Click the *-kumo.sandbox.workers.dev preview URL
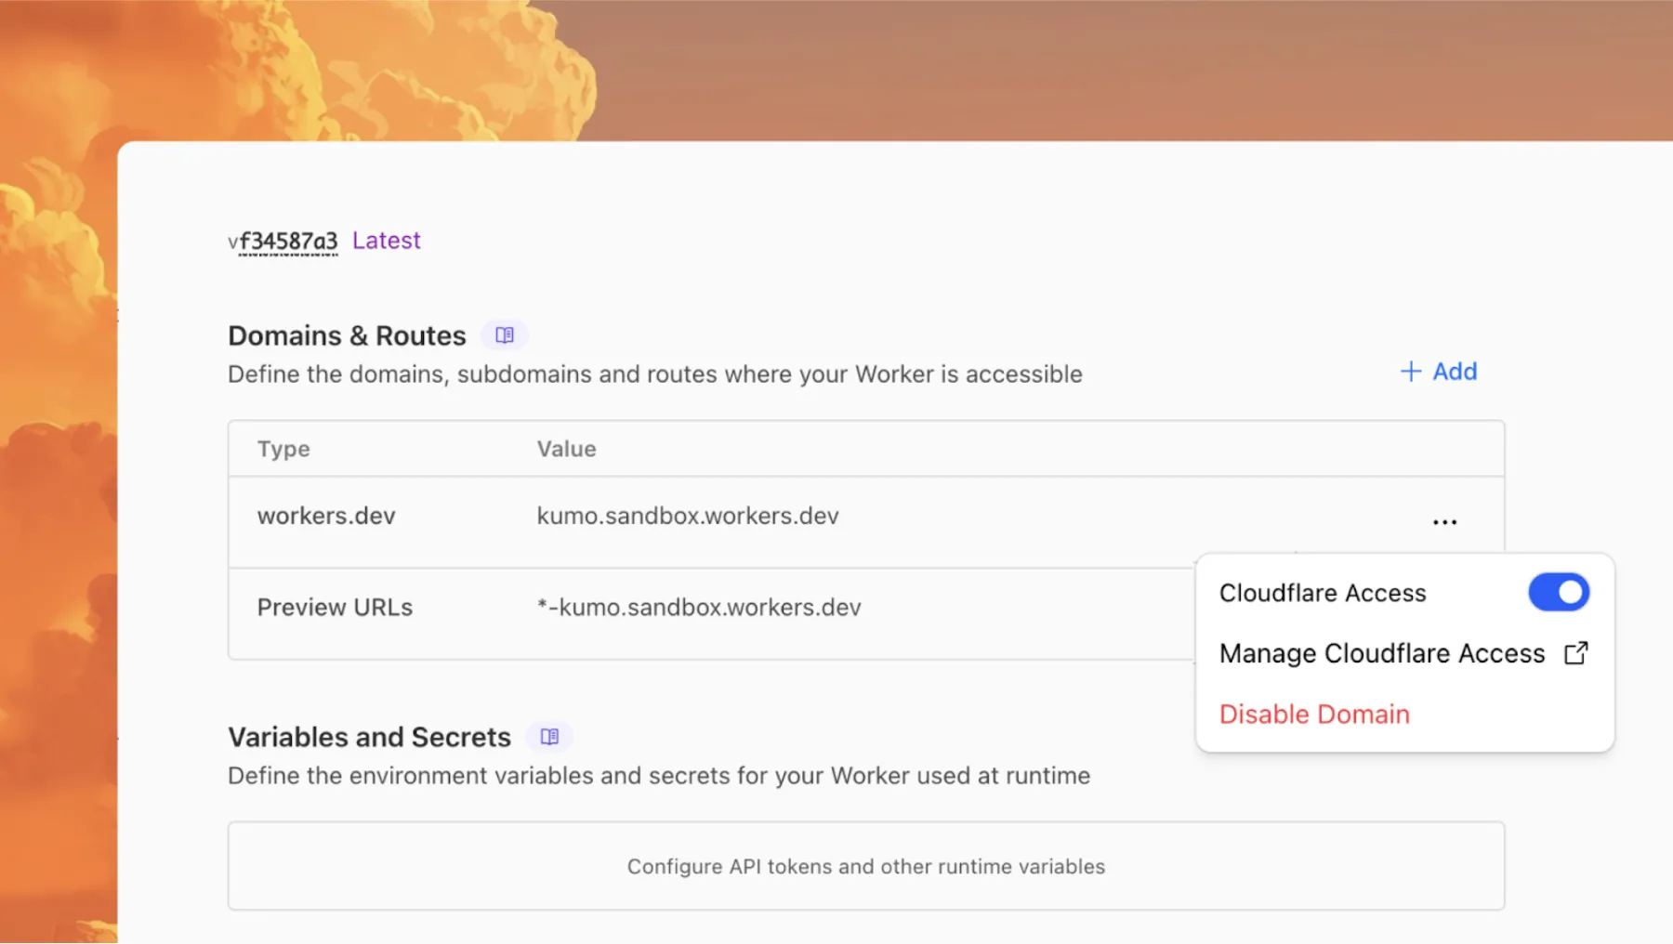 [699, 607]
